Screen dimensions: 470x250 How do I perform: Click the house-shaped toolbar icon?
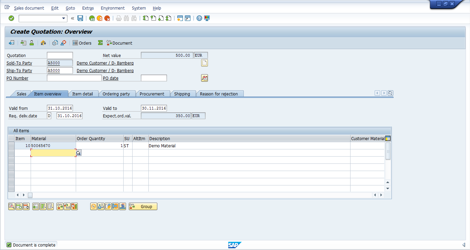[43, 43]
